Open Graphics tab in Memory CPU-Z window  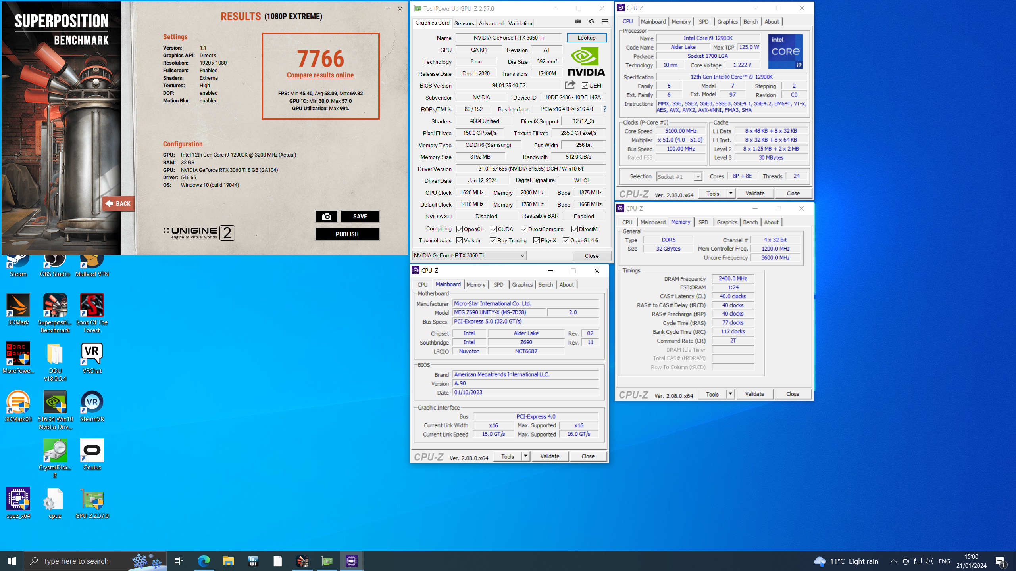[727, 222]
